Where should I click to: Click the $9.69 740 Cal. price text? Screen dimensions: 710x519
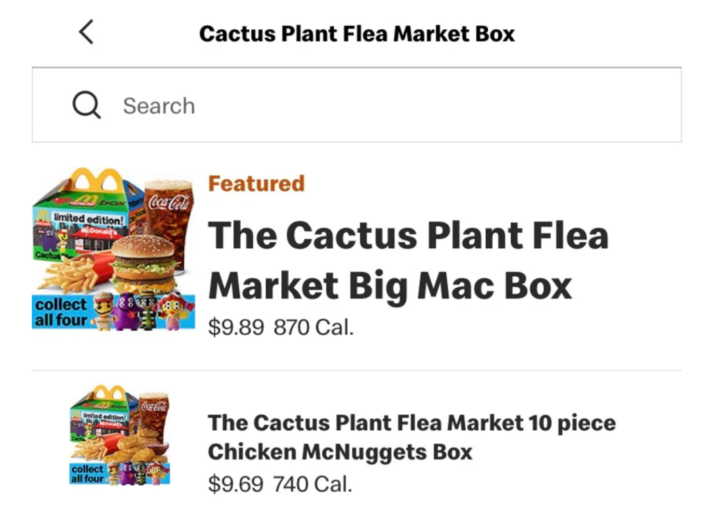(x=280, y=483)
